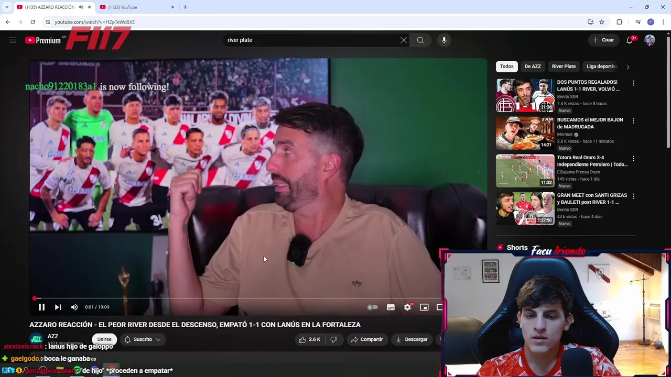
Task: Mute the video volume
Action: click(74, 307)
